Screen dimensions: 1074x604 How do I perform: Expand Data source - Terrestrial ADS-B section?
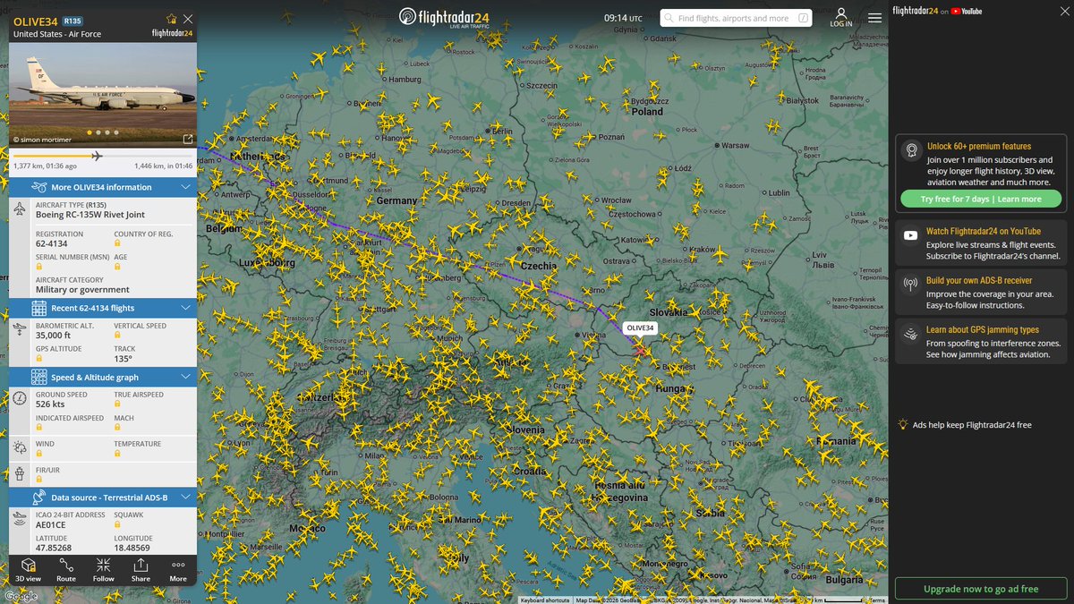click(x=103, y=497)
